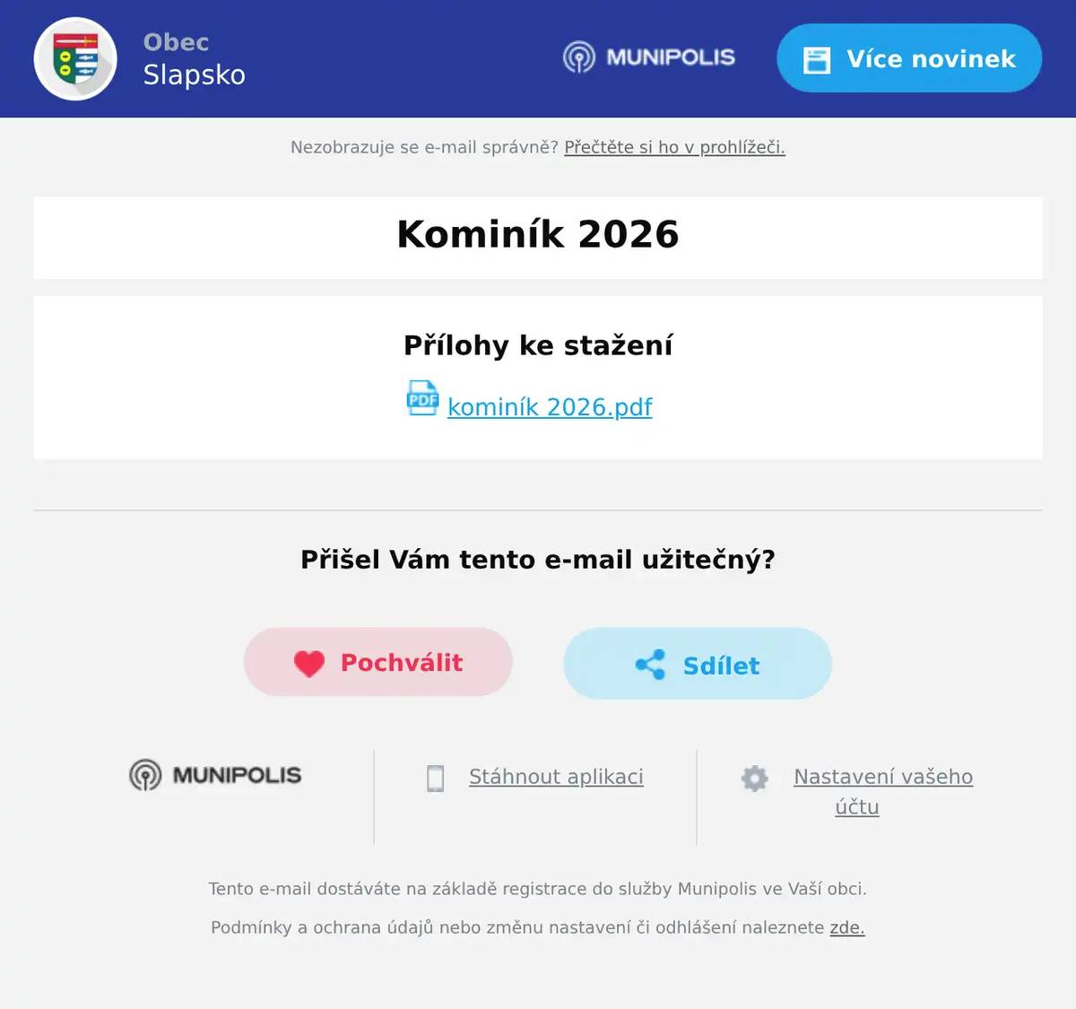1076x1009 pixels.
Task: Click the Munipolis logo in the footer
Action: coord(215,775)
